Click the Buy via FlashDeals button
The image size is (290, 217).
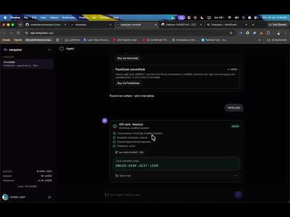click(129, 83)
